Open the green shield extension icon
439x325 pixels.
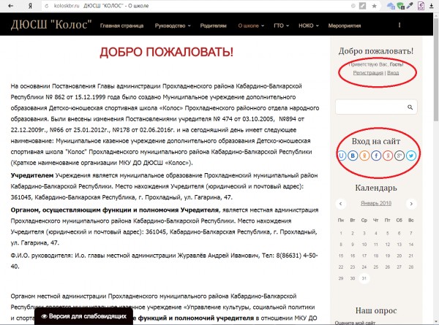tap(401, 6)
